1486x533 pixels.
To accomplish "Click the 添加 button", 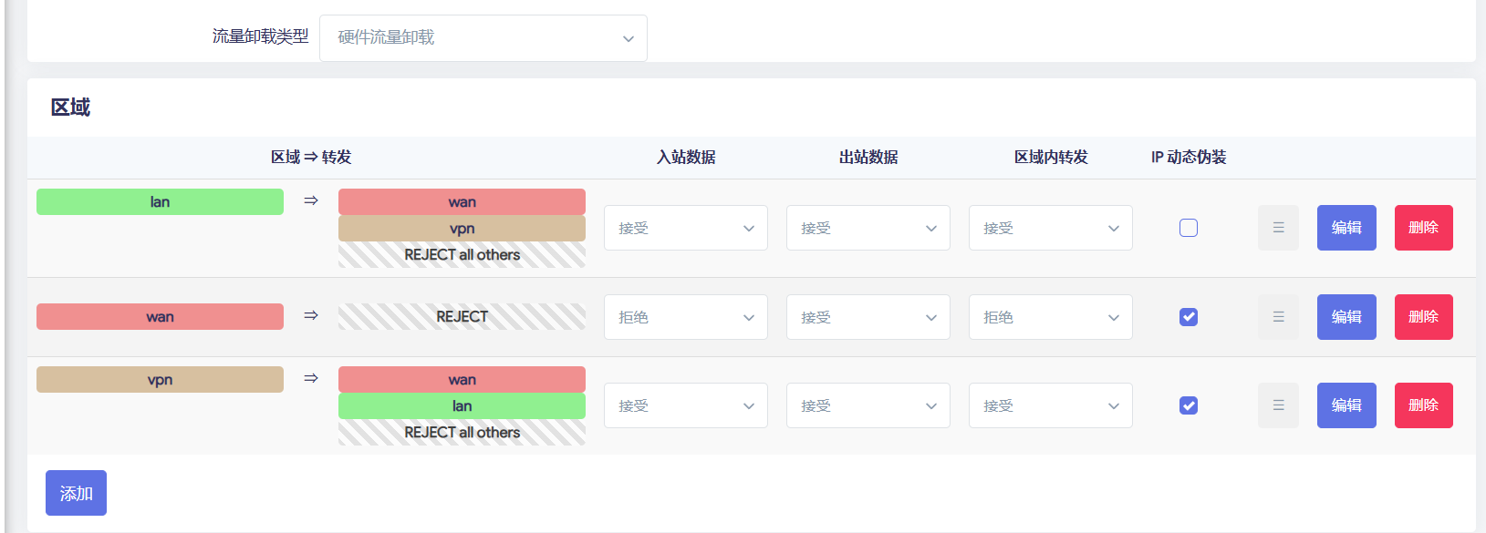I will [76, 493].
